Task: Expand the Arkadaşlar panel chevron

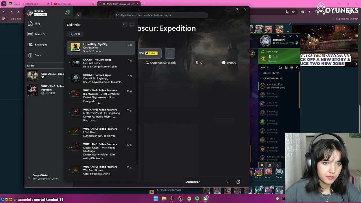Action: pos(228,182)
